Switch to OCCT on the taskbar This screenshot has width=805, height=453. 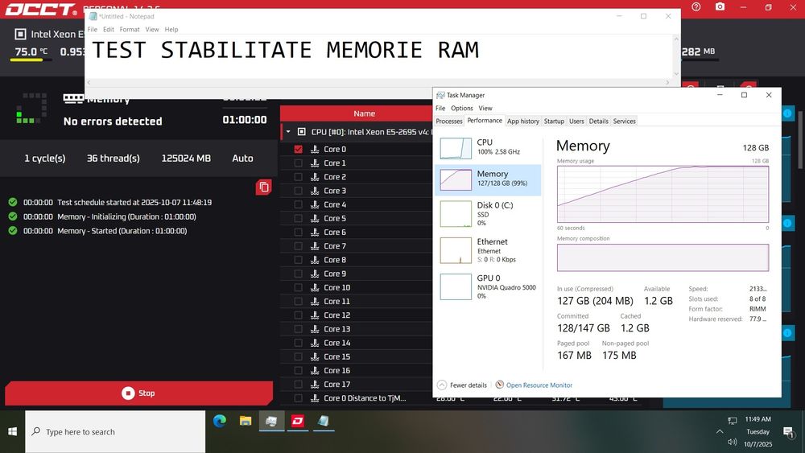point(297,421)
